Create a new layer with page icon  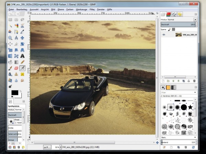164,81
